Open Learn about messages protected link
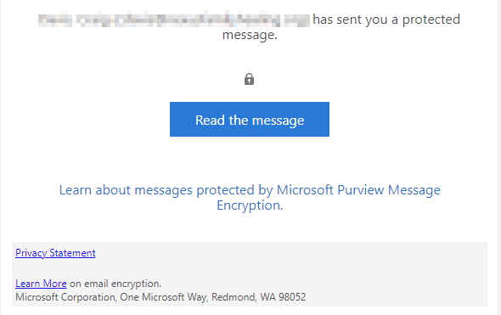This screenshot has width=501, height=315. point(250,198)
